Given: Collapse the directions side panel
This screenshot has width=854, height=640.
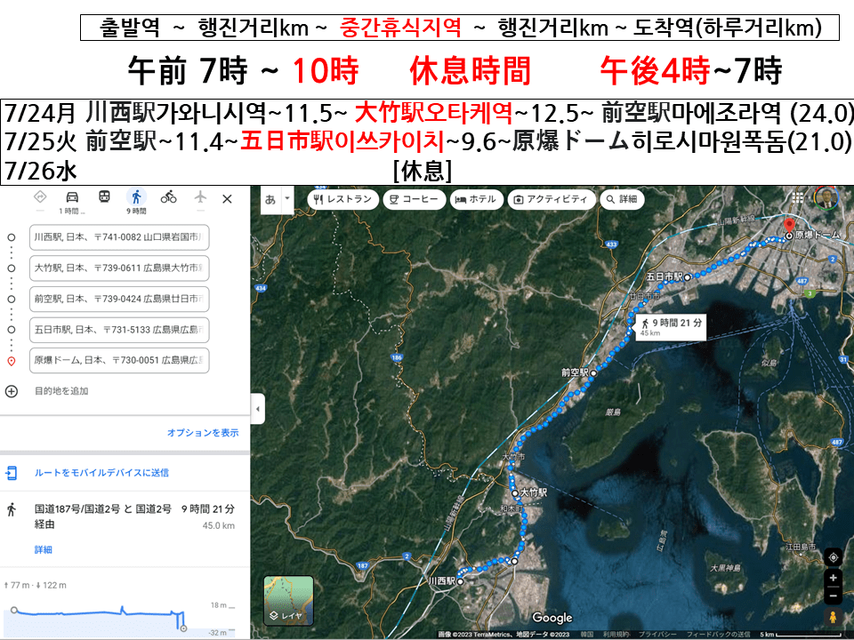Looking at the screenshot, I should tap(257, 410).
